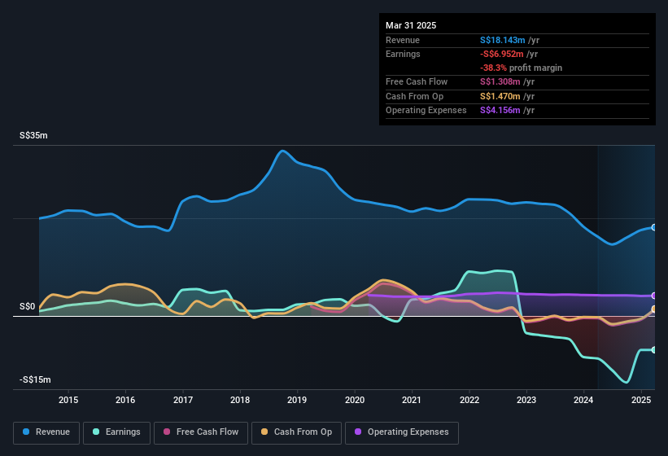The height and width of the screenshot is (456, 668).
Task: Click the 2022 label on time axis
Action: click(x=469, y=400)
